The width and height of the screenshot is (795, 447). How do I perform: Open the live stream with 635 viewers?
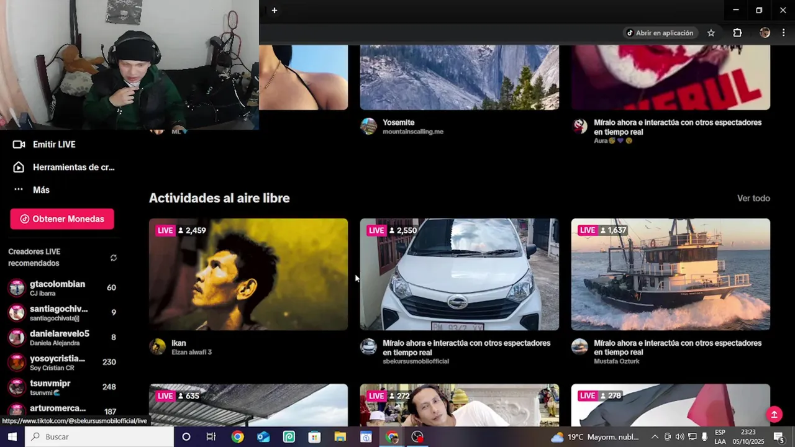(x=248, y=405)
